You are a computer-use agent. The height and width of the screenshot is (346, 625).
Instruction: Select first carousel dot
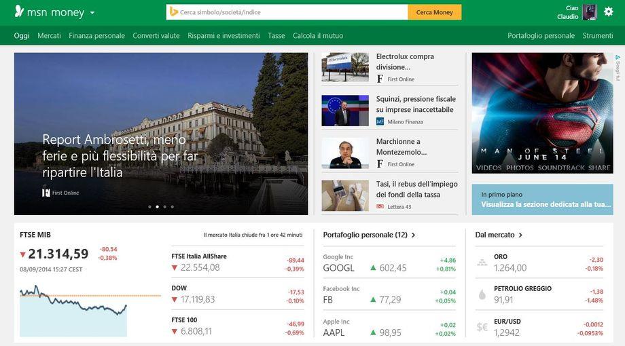[149, 207]
